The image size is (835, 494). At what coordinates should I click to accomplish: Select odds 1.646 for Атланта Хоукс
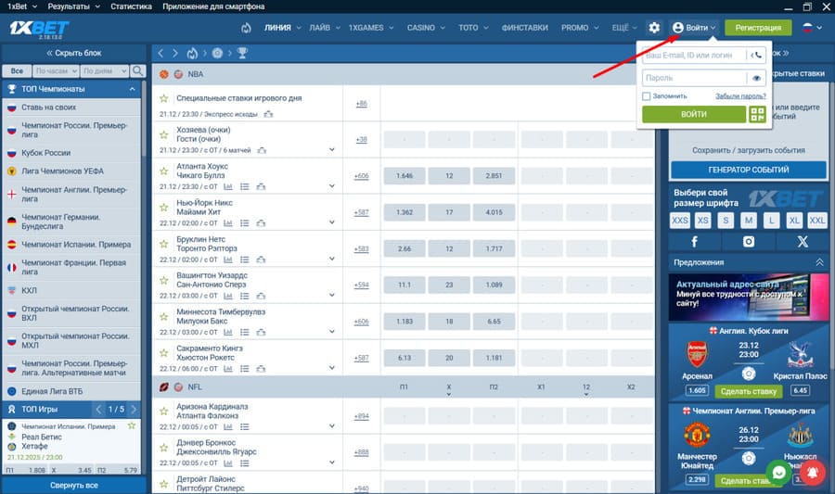[x=405, y=175]
